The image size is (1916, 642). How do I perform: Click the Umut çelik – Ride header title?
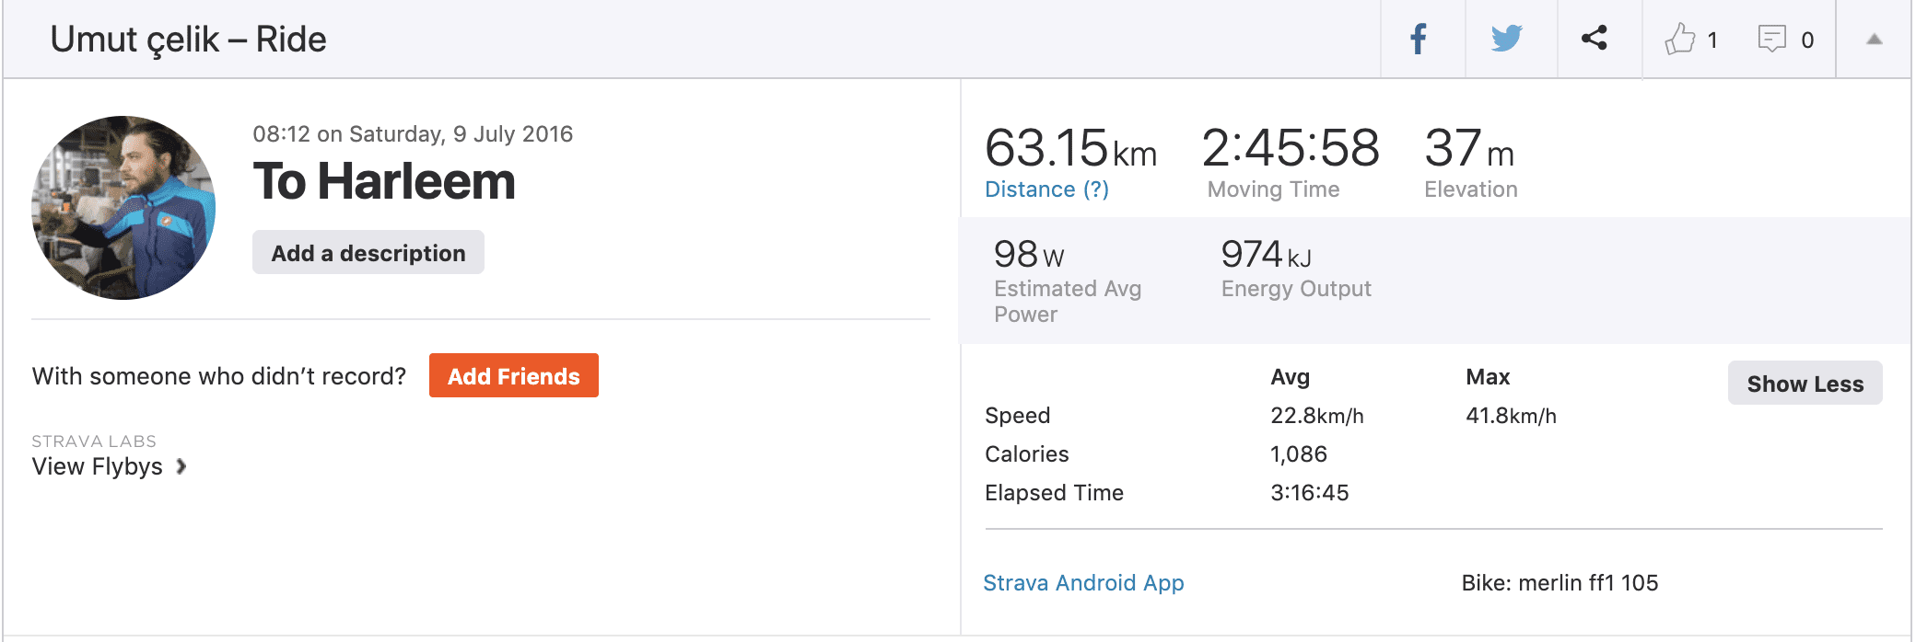click(189, 40)
